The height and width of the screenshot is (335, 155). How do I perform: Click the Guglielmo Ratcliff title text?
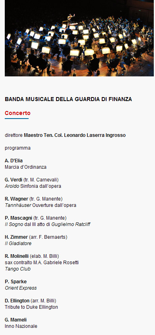[71, 224]
